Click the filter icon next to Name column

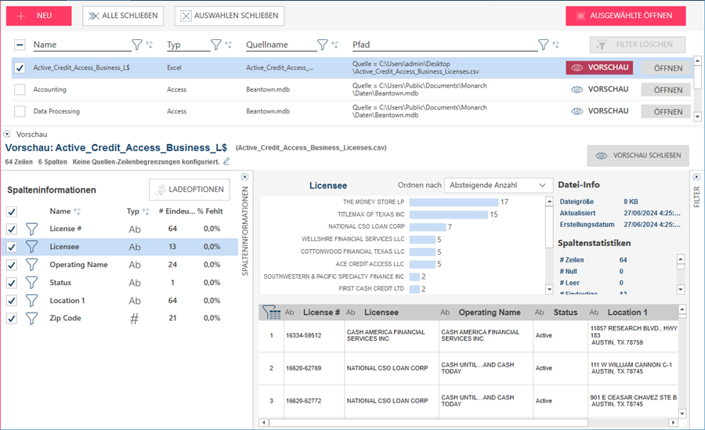pyautogui.click(x=137, y=45)
